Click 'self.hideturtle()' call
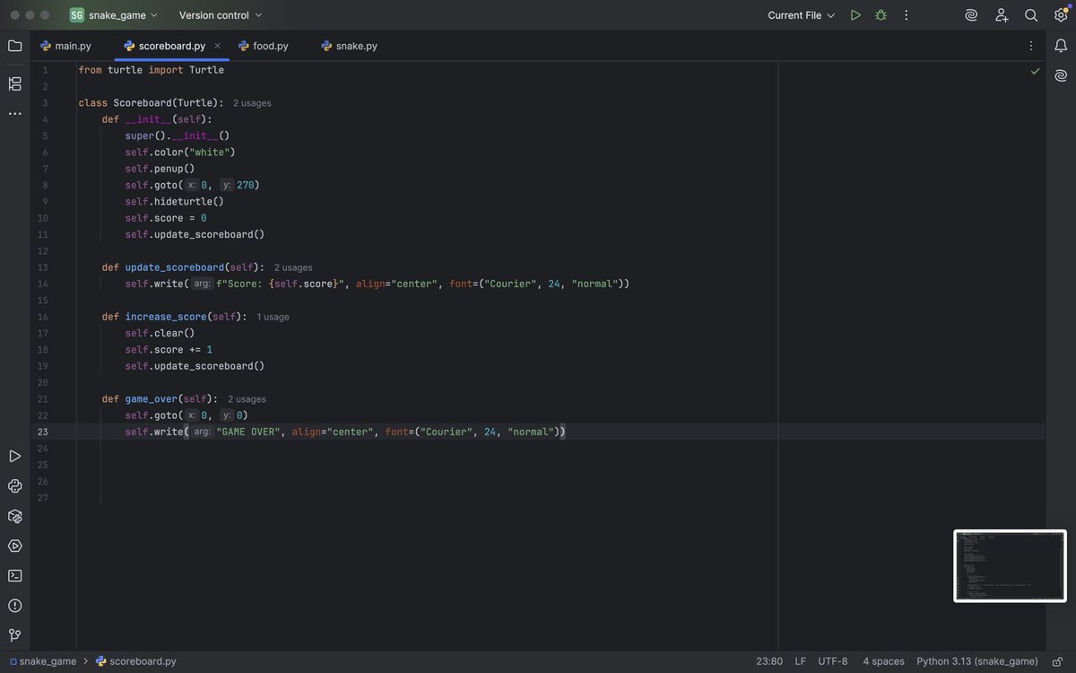The width and height of the screenshot is (1076, 673). [174, 202]
